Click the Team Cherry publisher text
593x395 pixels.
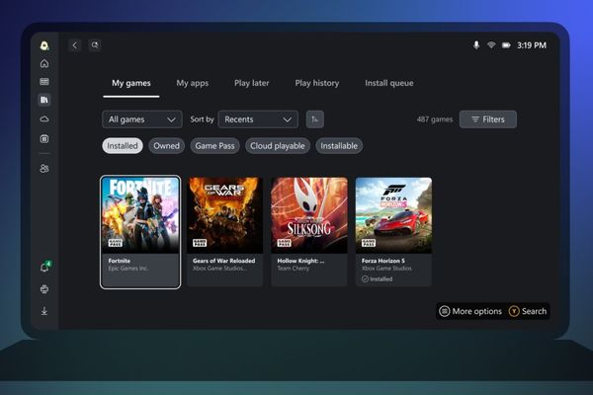[294, 269]
